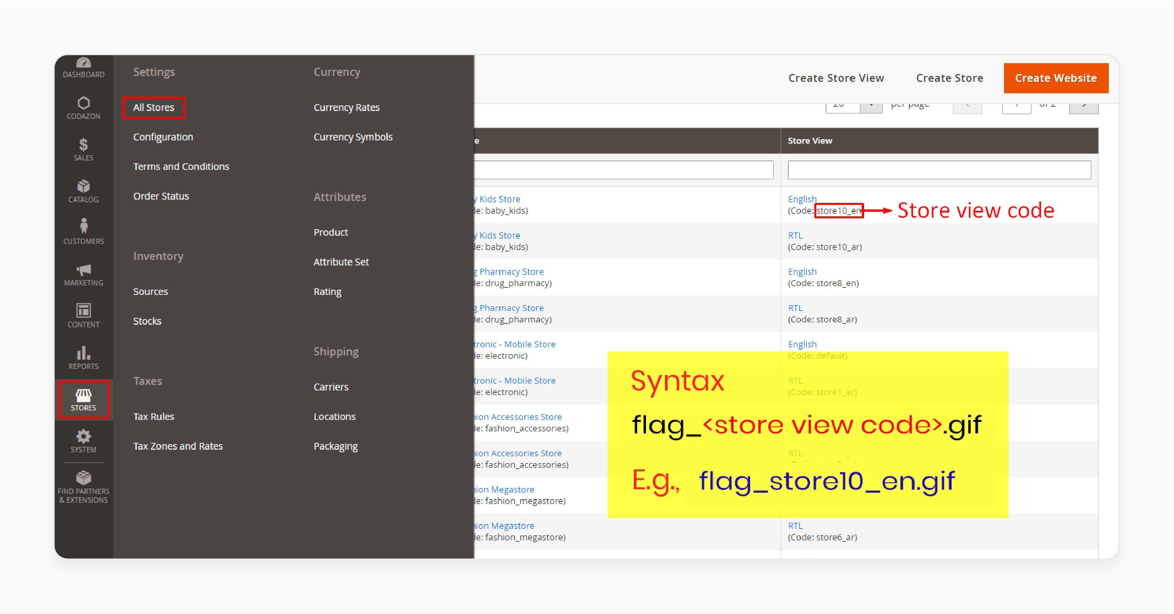Open Shipping Carriers

pyautogui.click(x=331, y=387)
